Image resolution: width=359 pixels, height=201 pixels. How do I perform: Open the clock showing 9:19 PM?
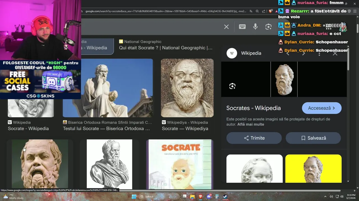pos(351,197)
